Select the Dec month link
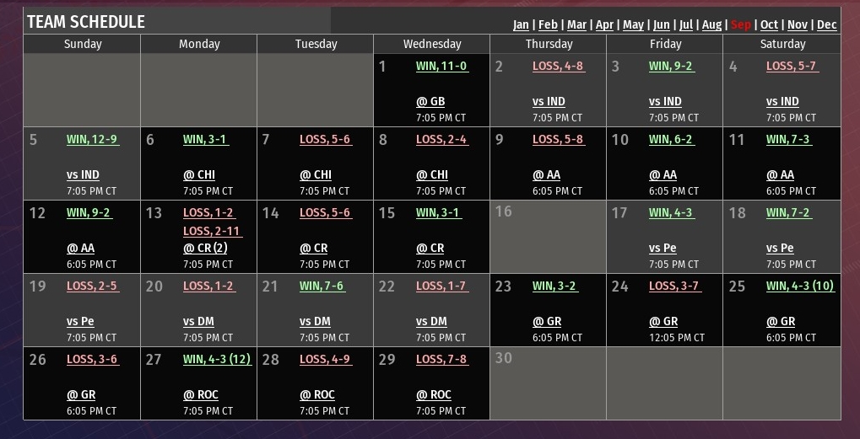 point(827,24)
